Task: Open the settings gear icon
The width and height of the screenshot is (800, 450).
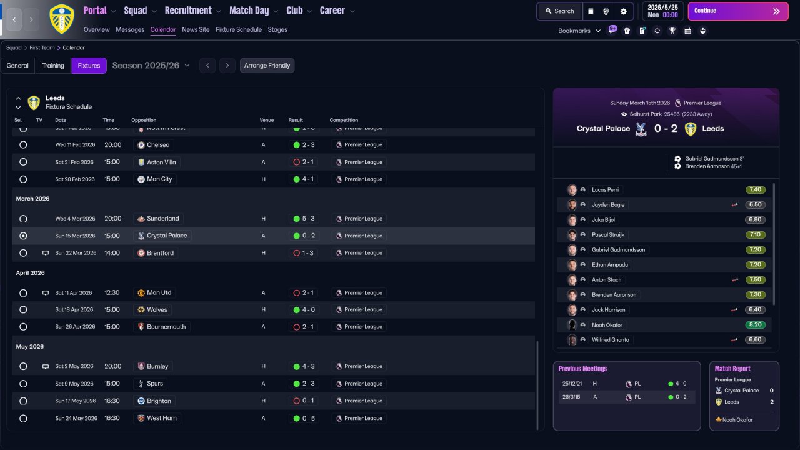Action: coord(624,11)
